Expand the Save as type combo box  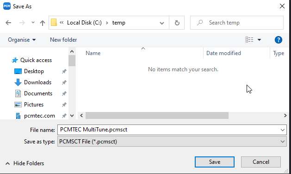(x=172, y=142)
